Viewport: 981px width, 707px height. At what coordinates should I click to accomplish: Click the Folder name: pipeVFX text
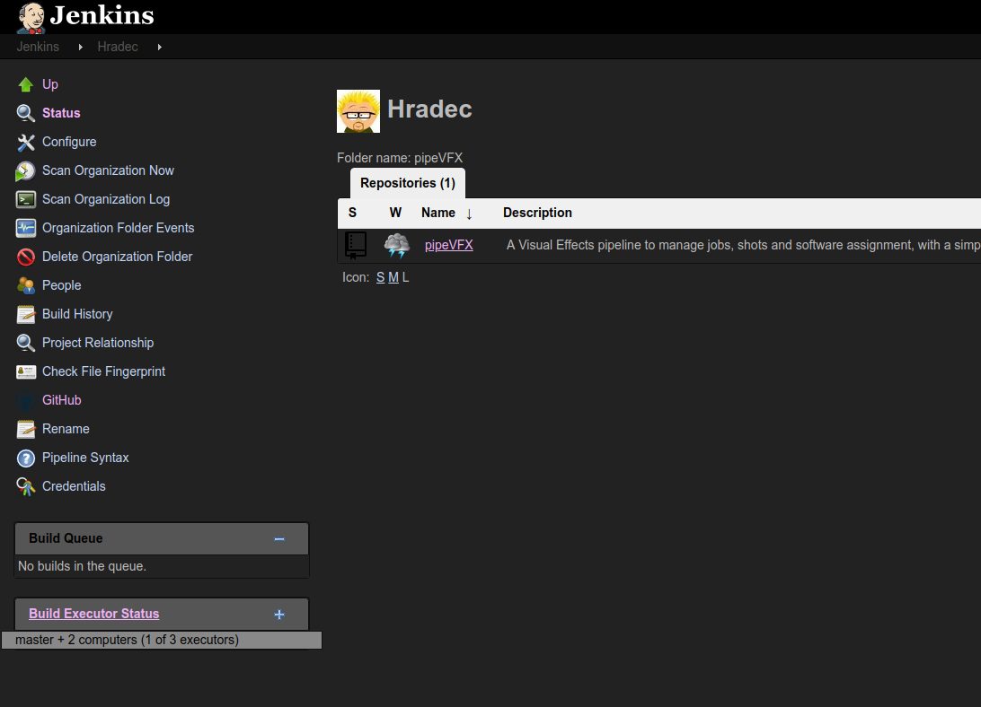tap(400, 158)
